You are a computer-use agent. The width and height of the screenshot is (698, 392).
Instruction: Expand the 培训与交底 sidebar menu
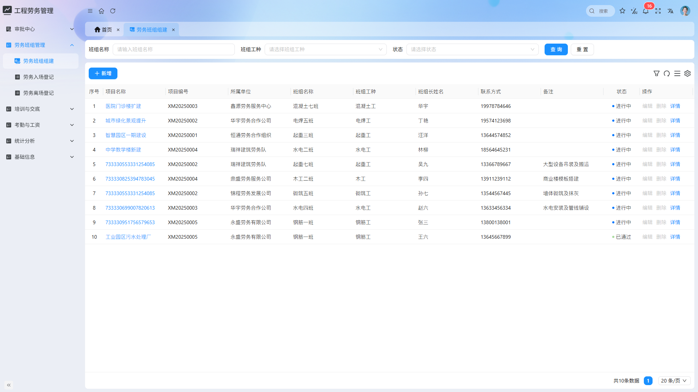pos(40,109)
